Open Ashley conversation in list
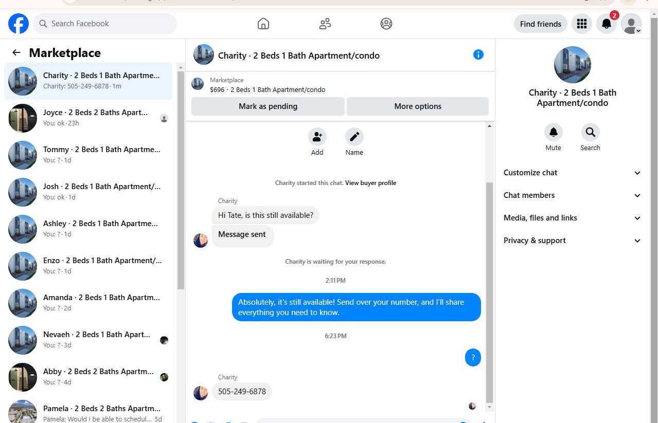658x423 pixels. pyautogui.click(x=88, y=229)
